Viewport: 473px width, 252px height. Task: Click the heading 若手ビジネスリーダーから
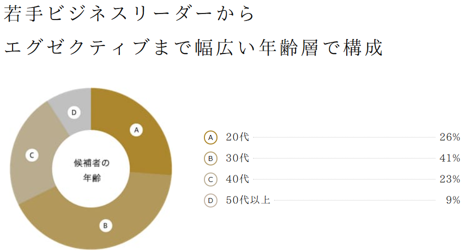pos(129,14)
